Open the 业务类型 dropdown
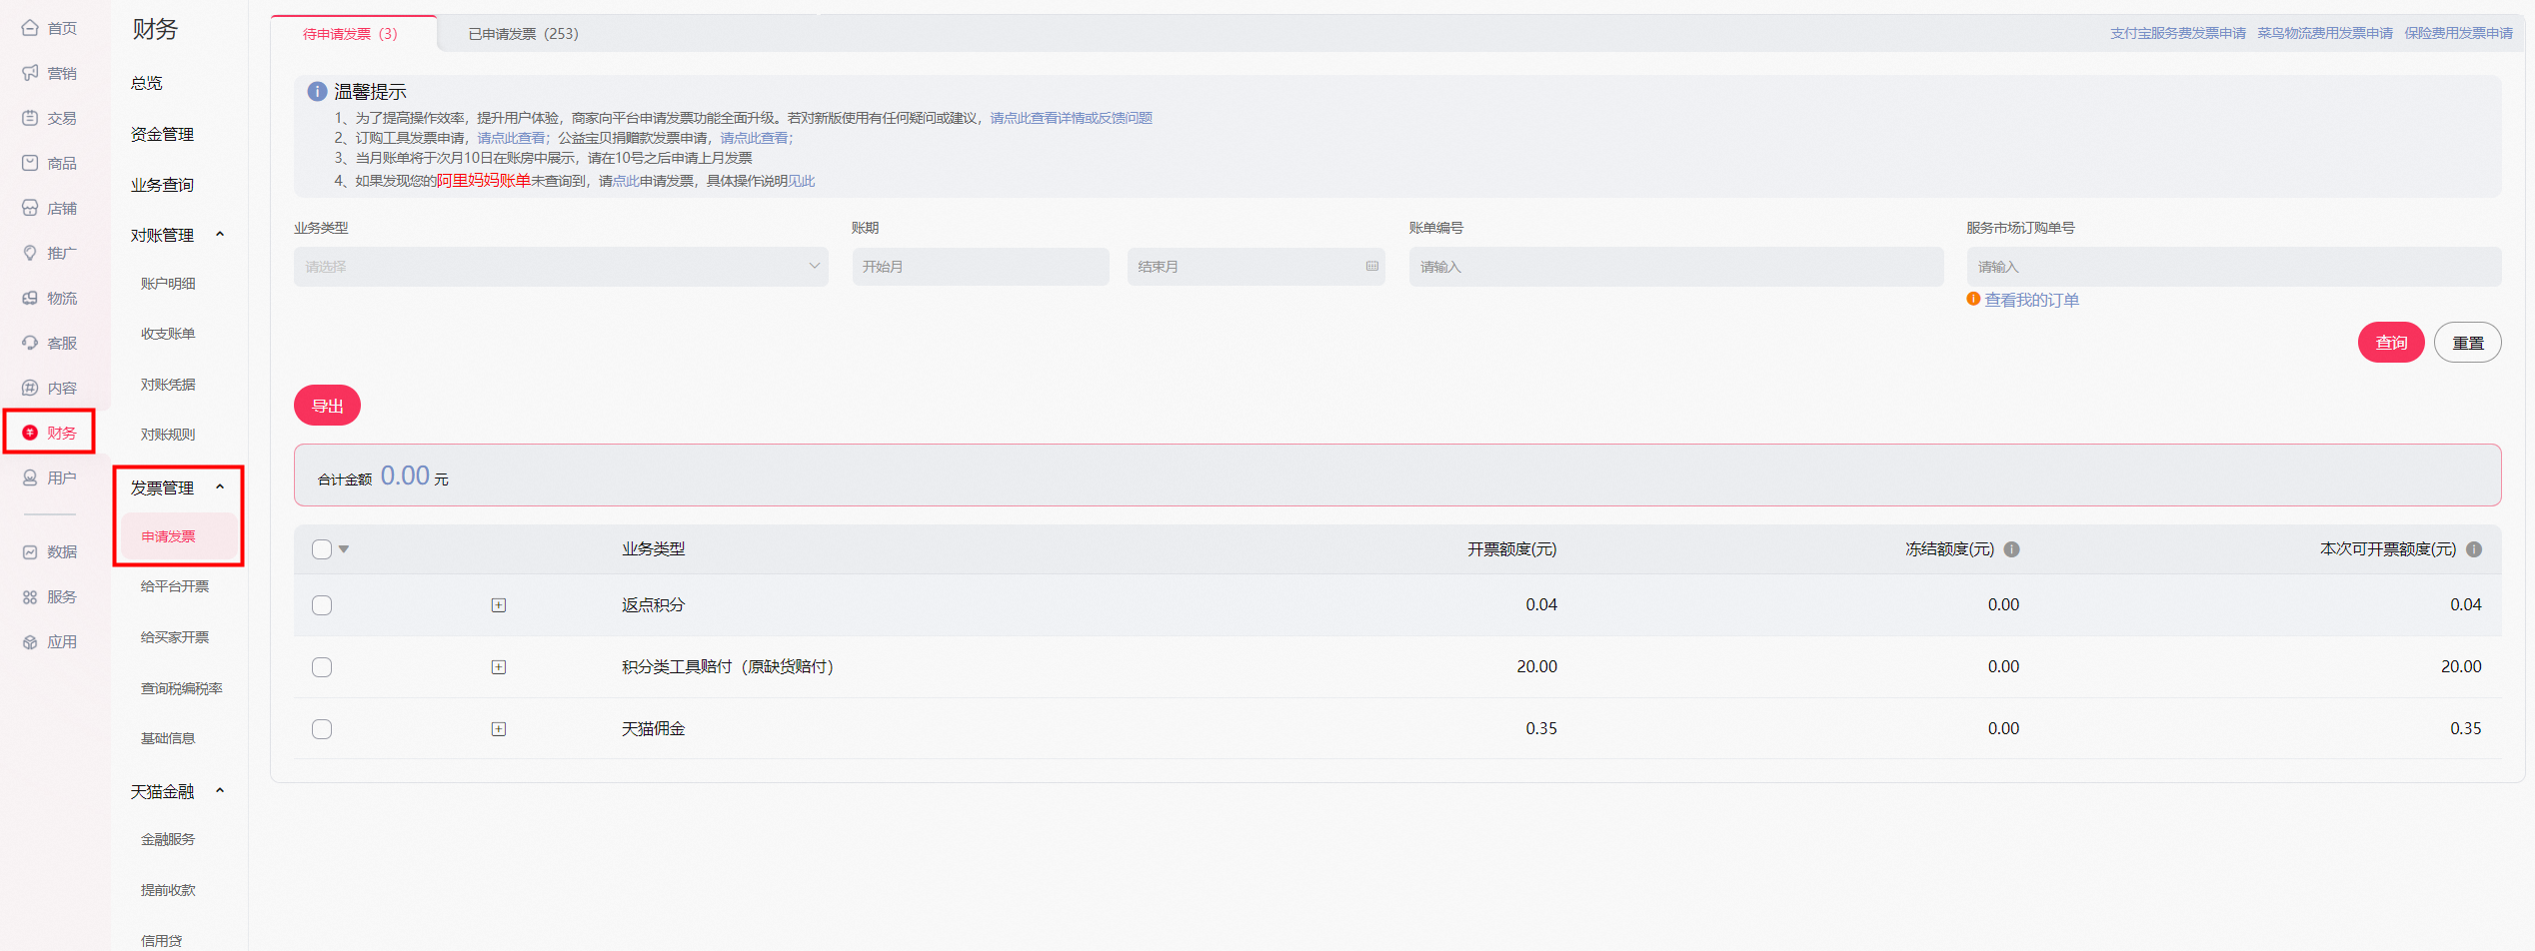Image resolution: width=2535 pixels, height=951 pixels. point(561,267)
